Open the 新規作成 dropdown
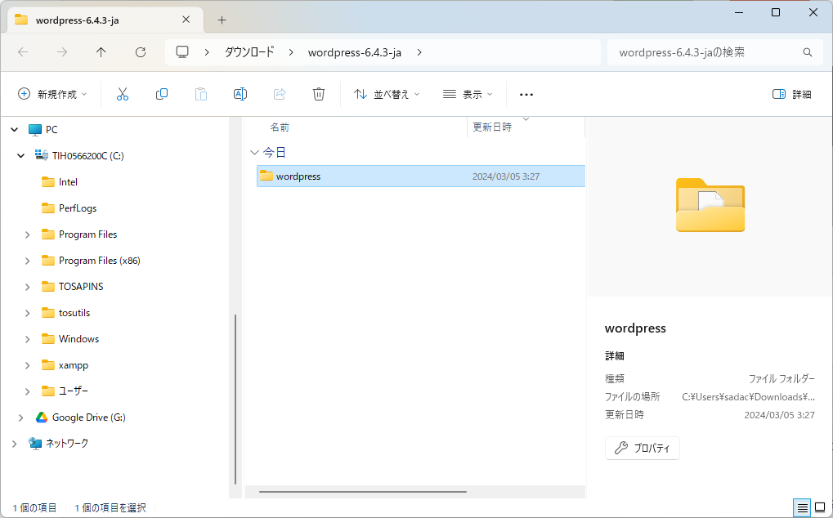Image resolution: width=833 pixels, height=518 pixels. point(52,94)
